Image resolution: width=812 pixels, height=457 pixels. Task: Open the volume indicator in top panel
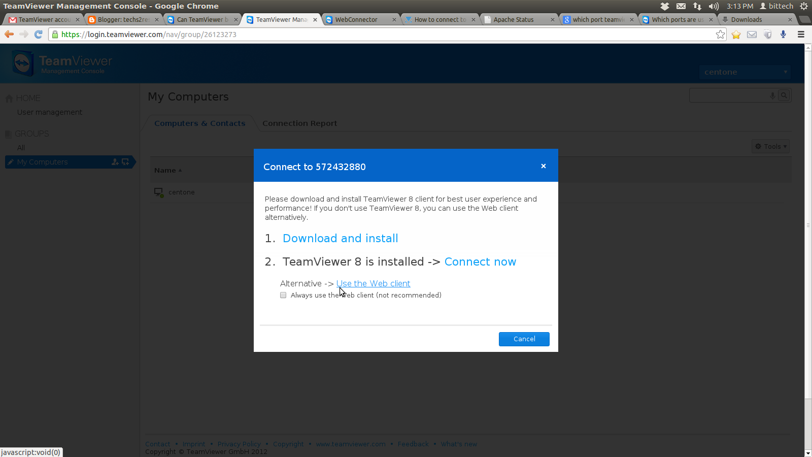[714, 6]
